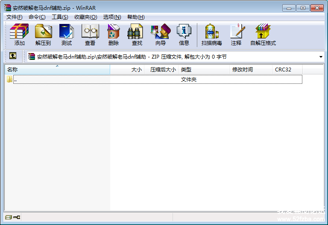Viewport: 328px width, 225px height.
Task: Click the Extract To (解压到) icon
Action: [x=43, y=35]
